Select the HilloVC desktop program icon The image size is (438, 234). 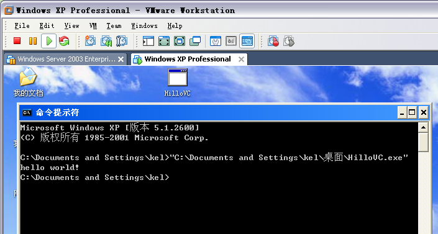pyautogui.click(x=178, y=83)
